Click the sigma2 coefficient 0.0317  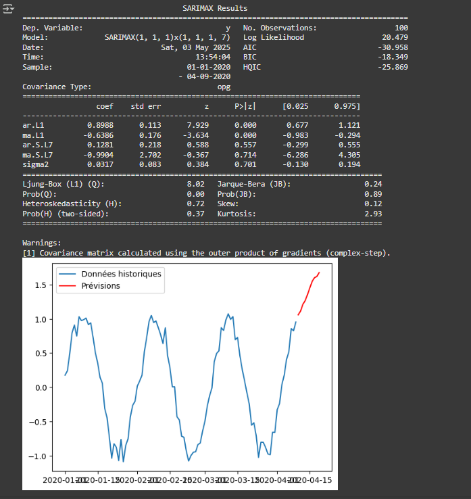pyautogui.click(x=100, y=165)
